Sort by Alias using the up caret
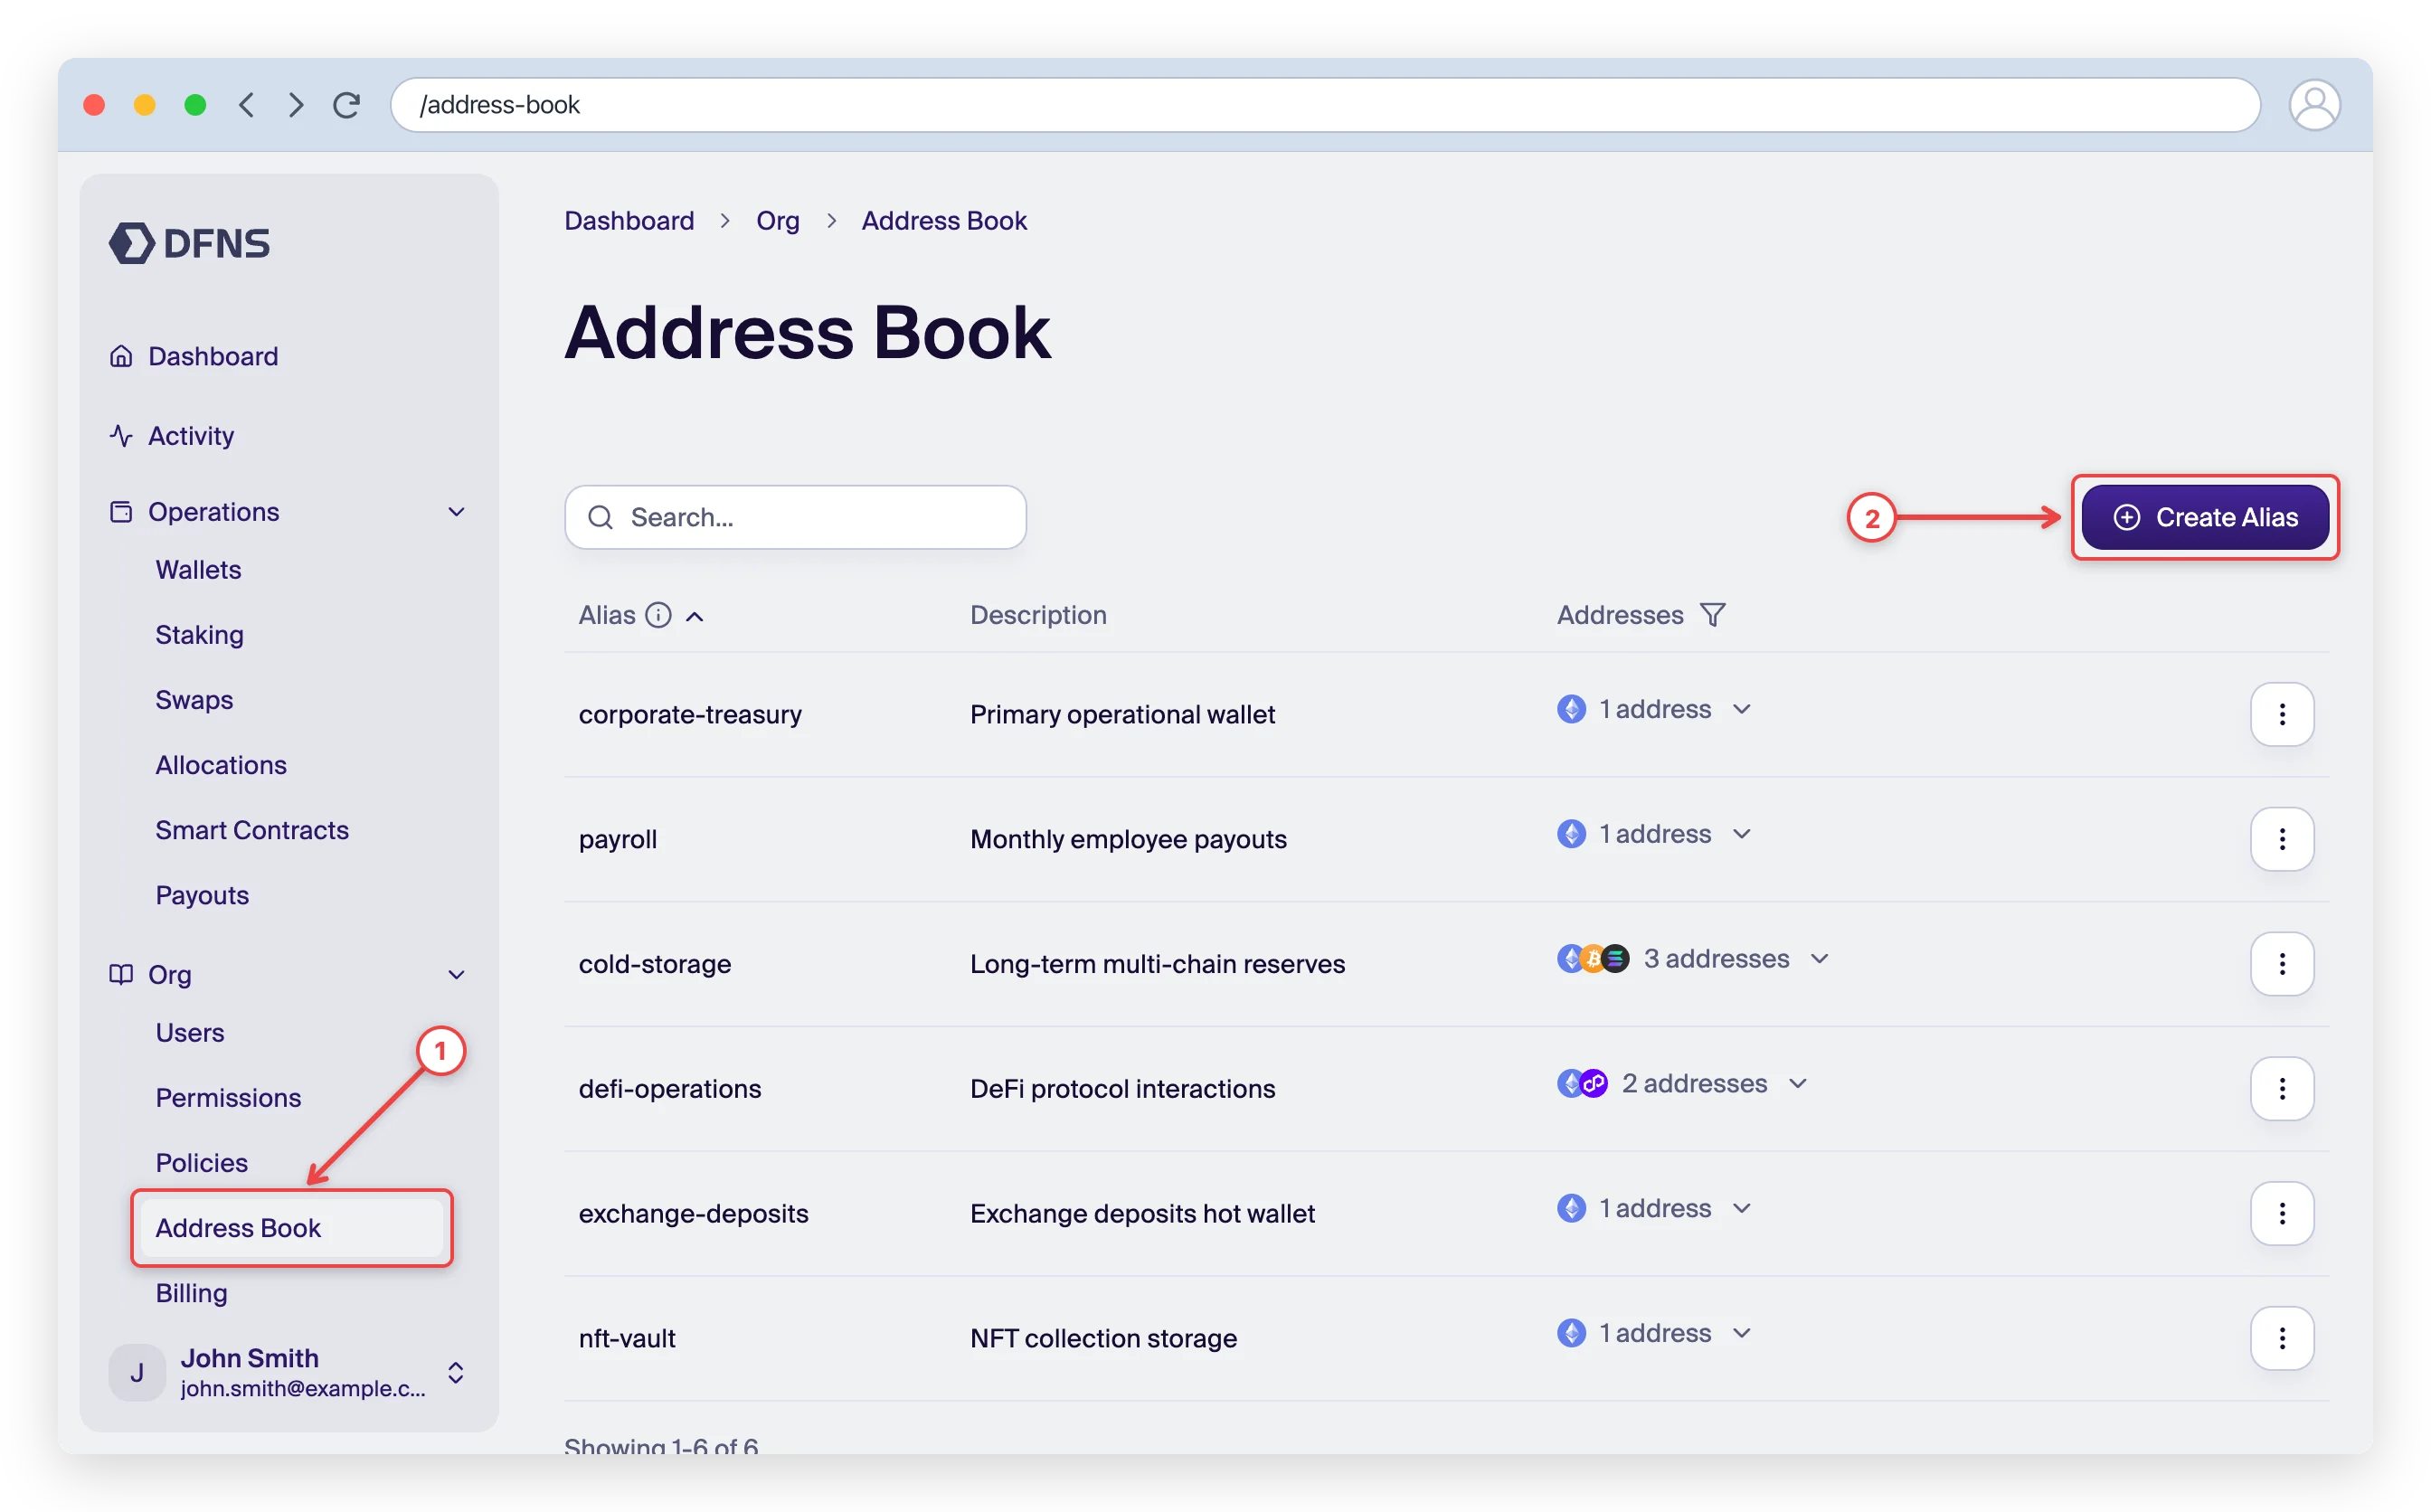Image resolution: width=2431 pixels, height=1512 pixels. [x=695, y=617]
